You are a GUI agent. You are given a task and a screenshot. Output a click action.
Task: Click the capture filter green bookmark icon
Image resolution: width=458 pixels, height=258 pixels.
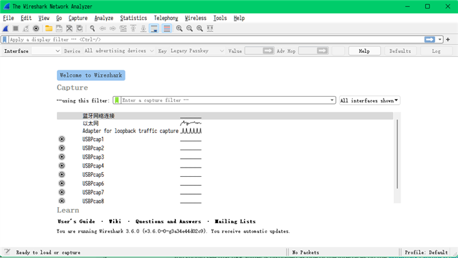tap(117, 101)
